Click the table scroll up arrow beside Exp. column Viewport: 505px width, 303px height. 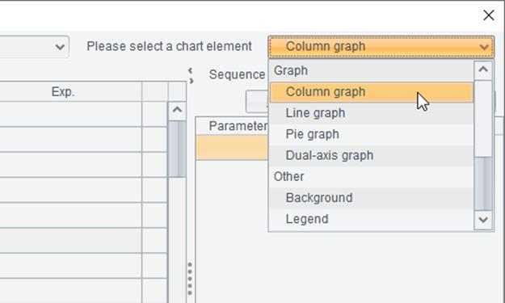(177, 111)
